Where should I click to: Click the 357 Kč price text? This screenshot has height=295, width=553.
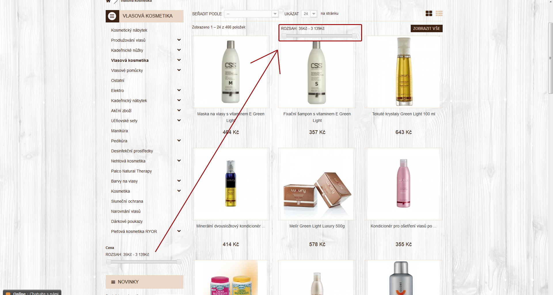(317, 132)
